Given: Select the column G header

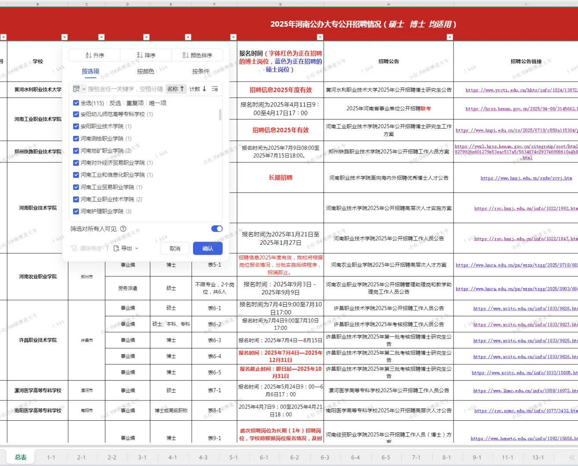Looking at the screenshot, I should [280, 4].
